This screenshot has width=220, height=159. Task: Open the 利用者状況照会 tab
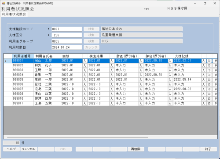[x=14, y=14]
